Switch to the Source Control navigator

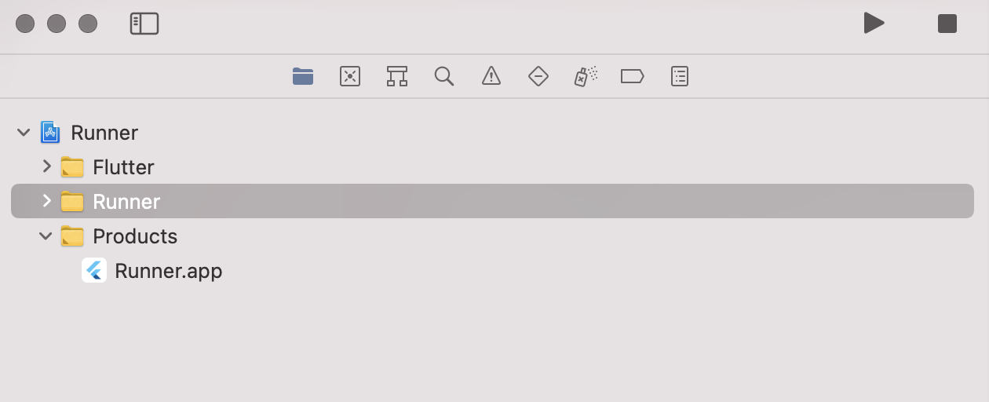pos(350,76)
